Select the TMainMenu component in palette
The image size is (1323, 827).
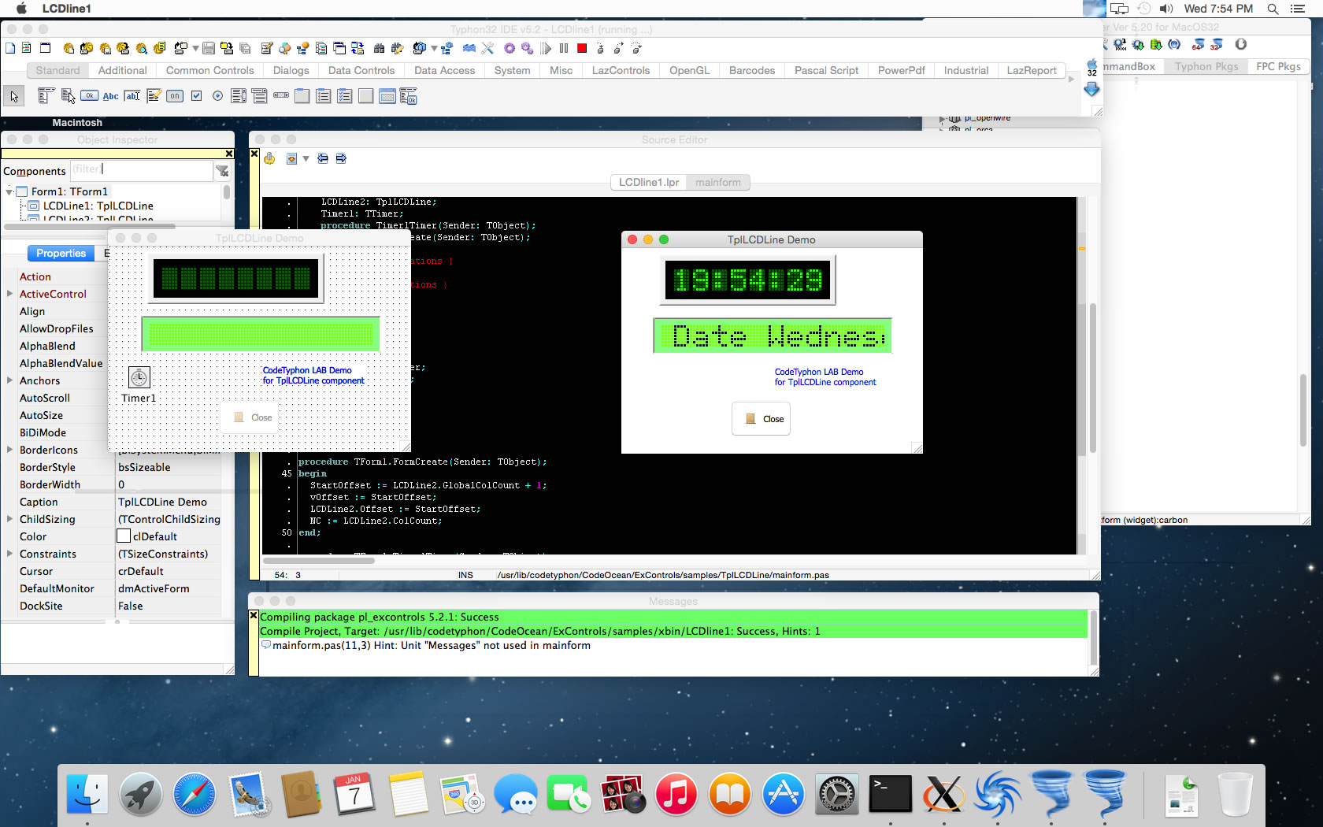point(46,96)
